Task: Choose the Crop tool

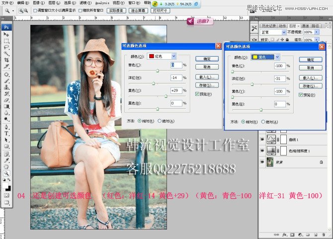Action: (x=7, y=61)
